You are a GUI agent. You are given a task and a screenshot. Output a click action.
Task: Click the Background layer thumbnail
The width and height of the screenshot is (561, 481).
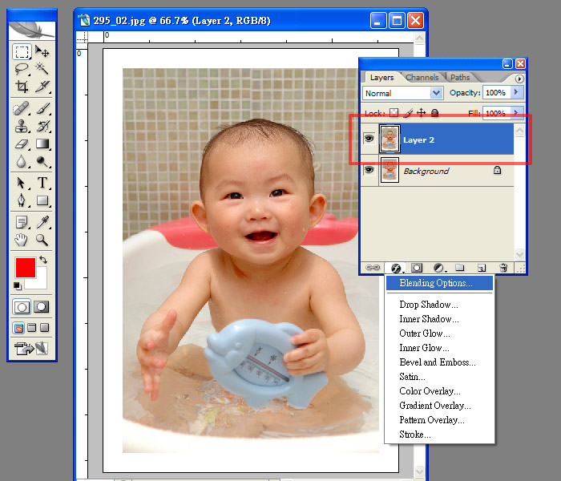(x=390, y=171)
